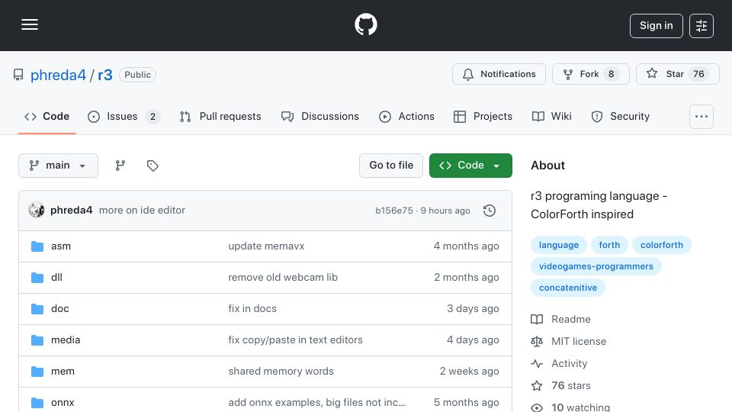
Task: Click the '2 weeks ago' timestamp for mem
Action: point(469,372)
